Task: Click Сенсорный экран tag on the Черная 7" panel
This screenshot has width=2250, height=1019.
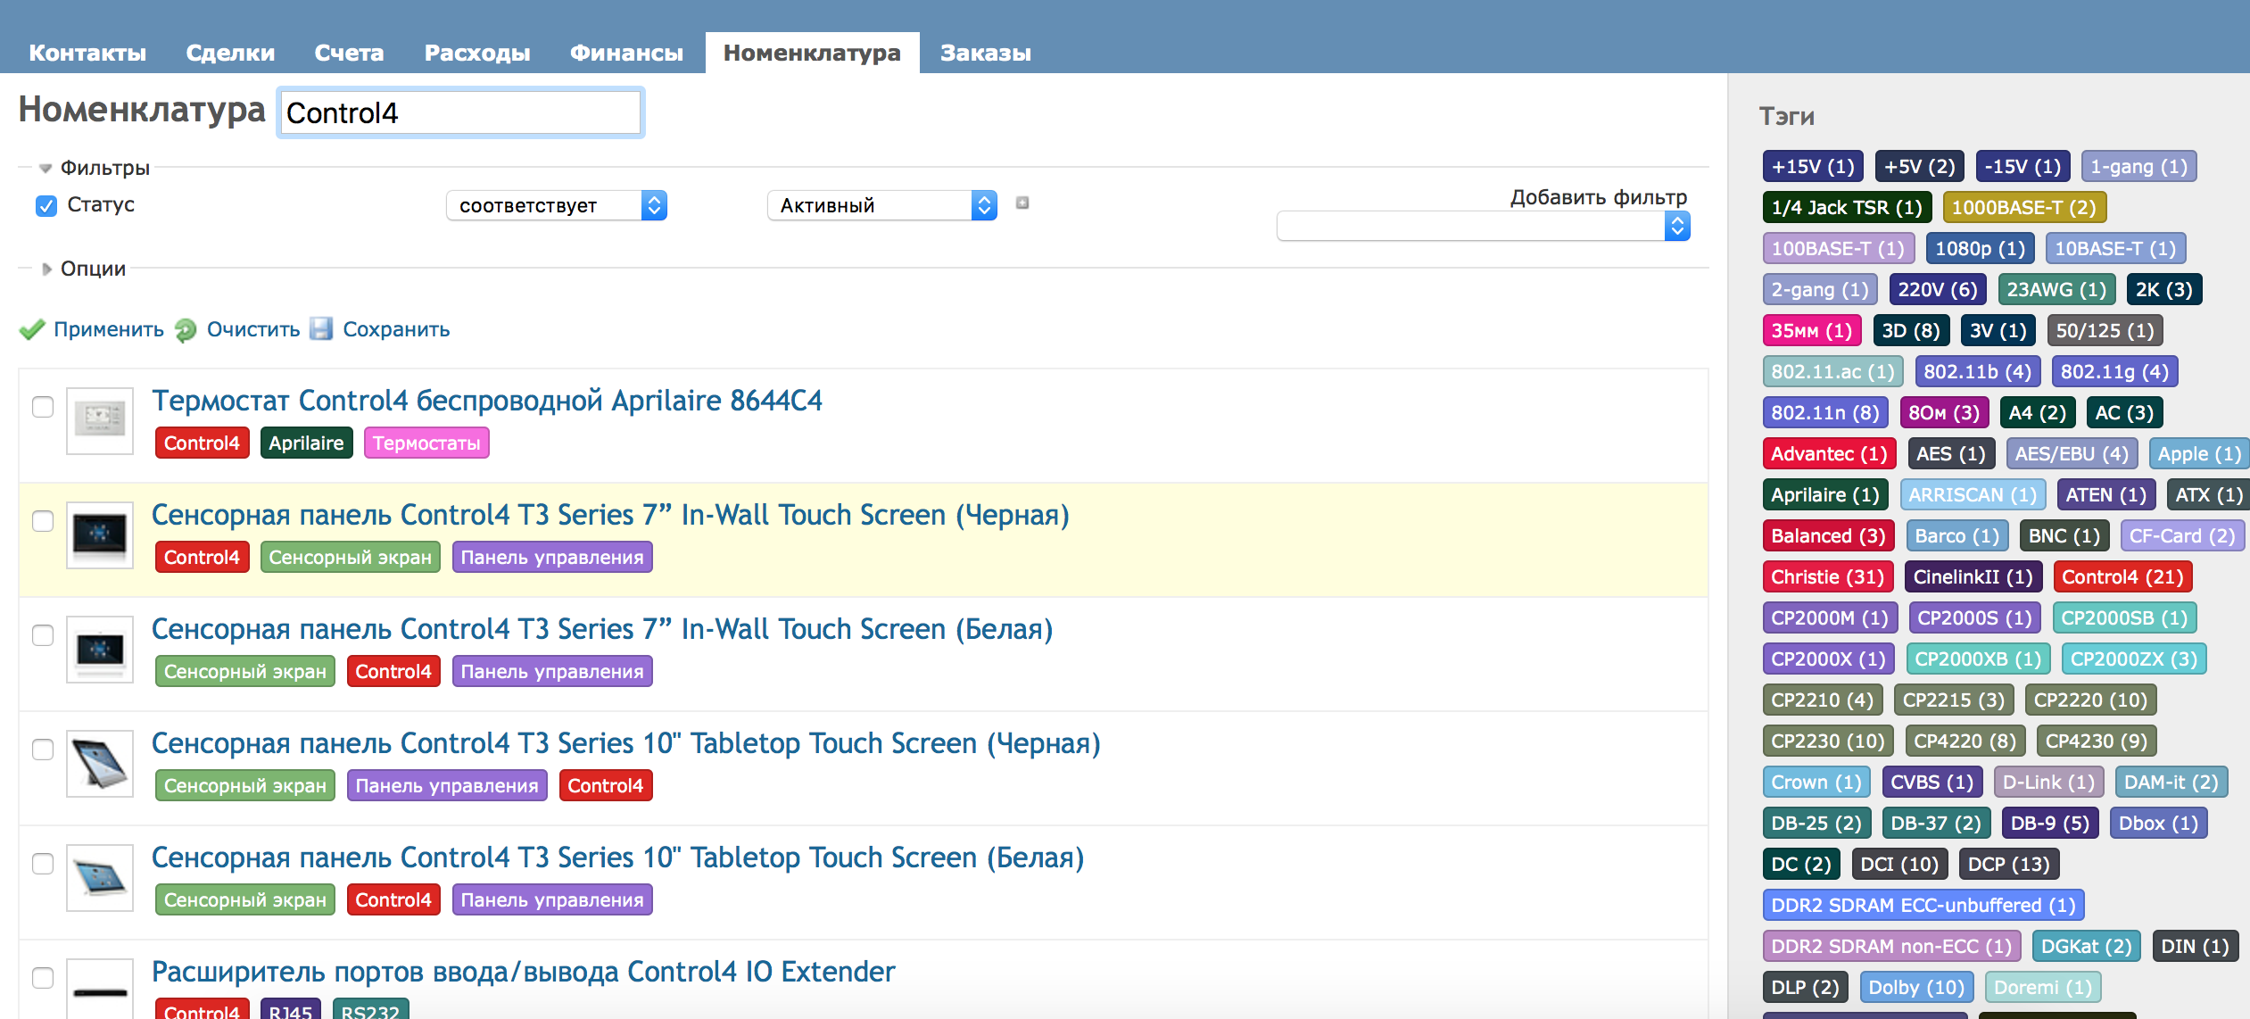Action: 350,558
